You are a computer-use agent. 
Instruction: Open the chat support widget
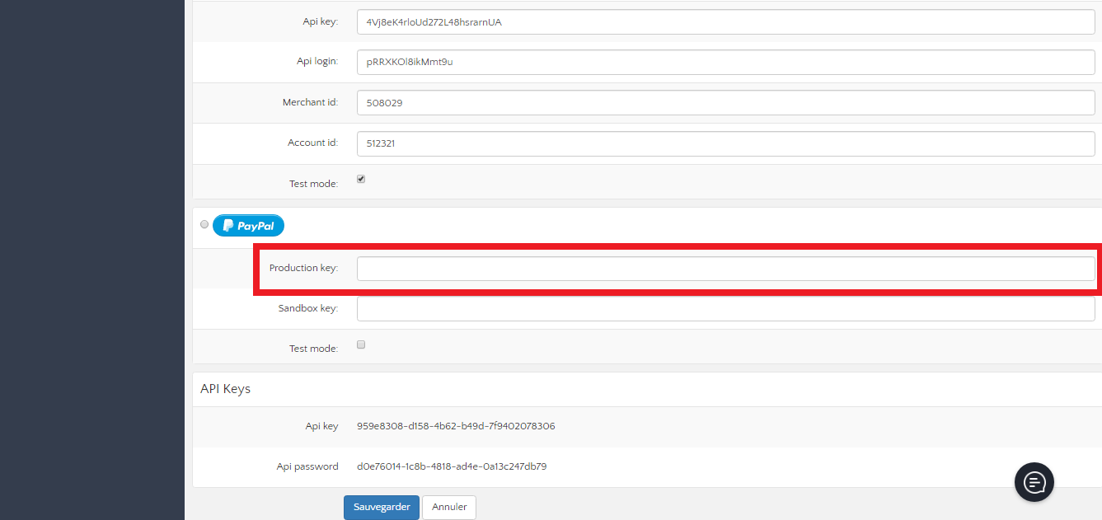click(1034, 482)
